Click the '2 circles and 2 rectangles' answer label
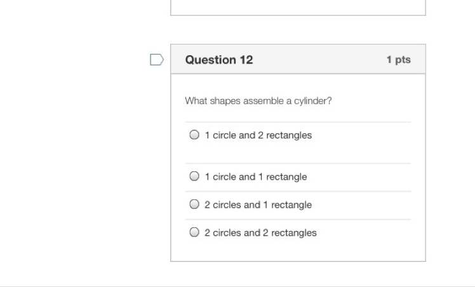This screenshot has height=287, width=475. pos(260,233)
